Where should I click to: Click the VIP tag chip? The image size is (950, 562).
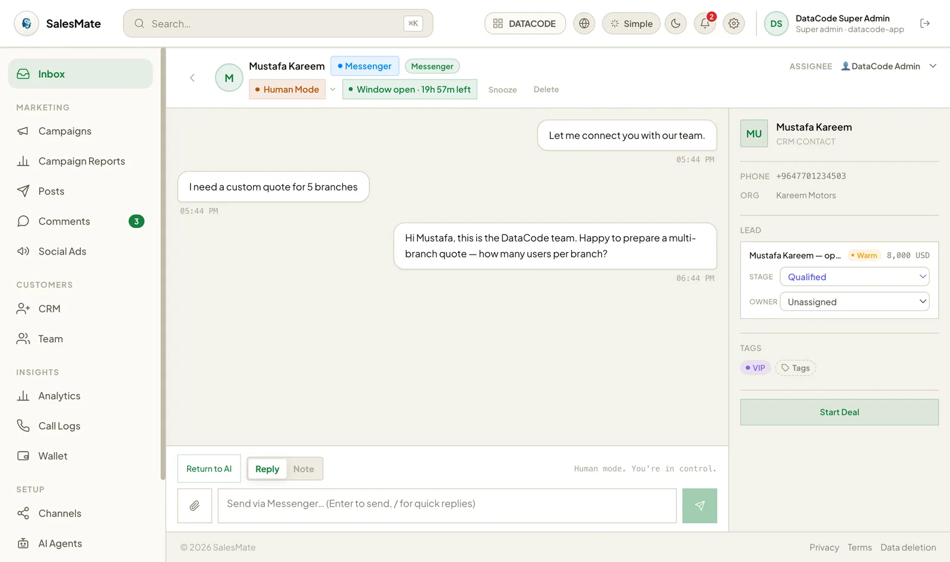(x=755, y=368)
